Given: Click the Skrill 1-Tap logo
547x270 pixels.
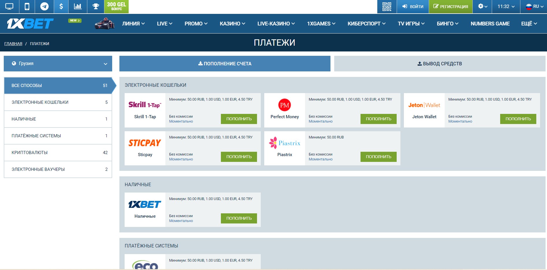Looking at the screenshot, I should [x=145, y=105].
